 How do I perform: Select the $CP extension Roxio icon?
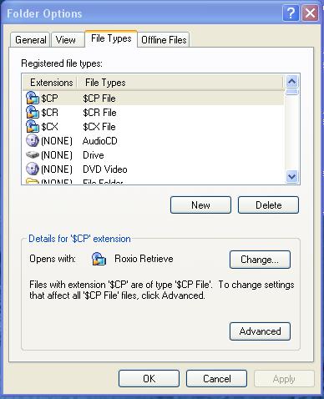pos(33,98)
